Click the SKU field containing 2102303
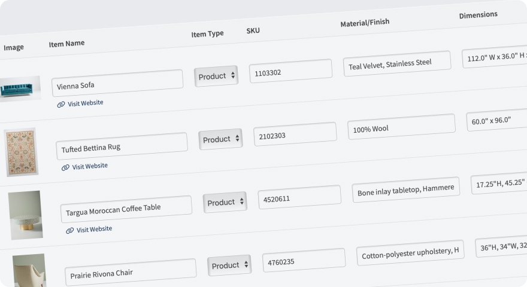This screenshot has width=527, height=287. (295, 135)
